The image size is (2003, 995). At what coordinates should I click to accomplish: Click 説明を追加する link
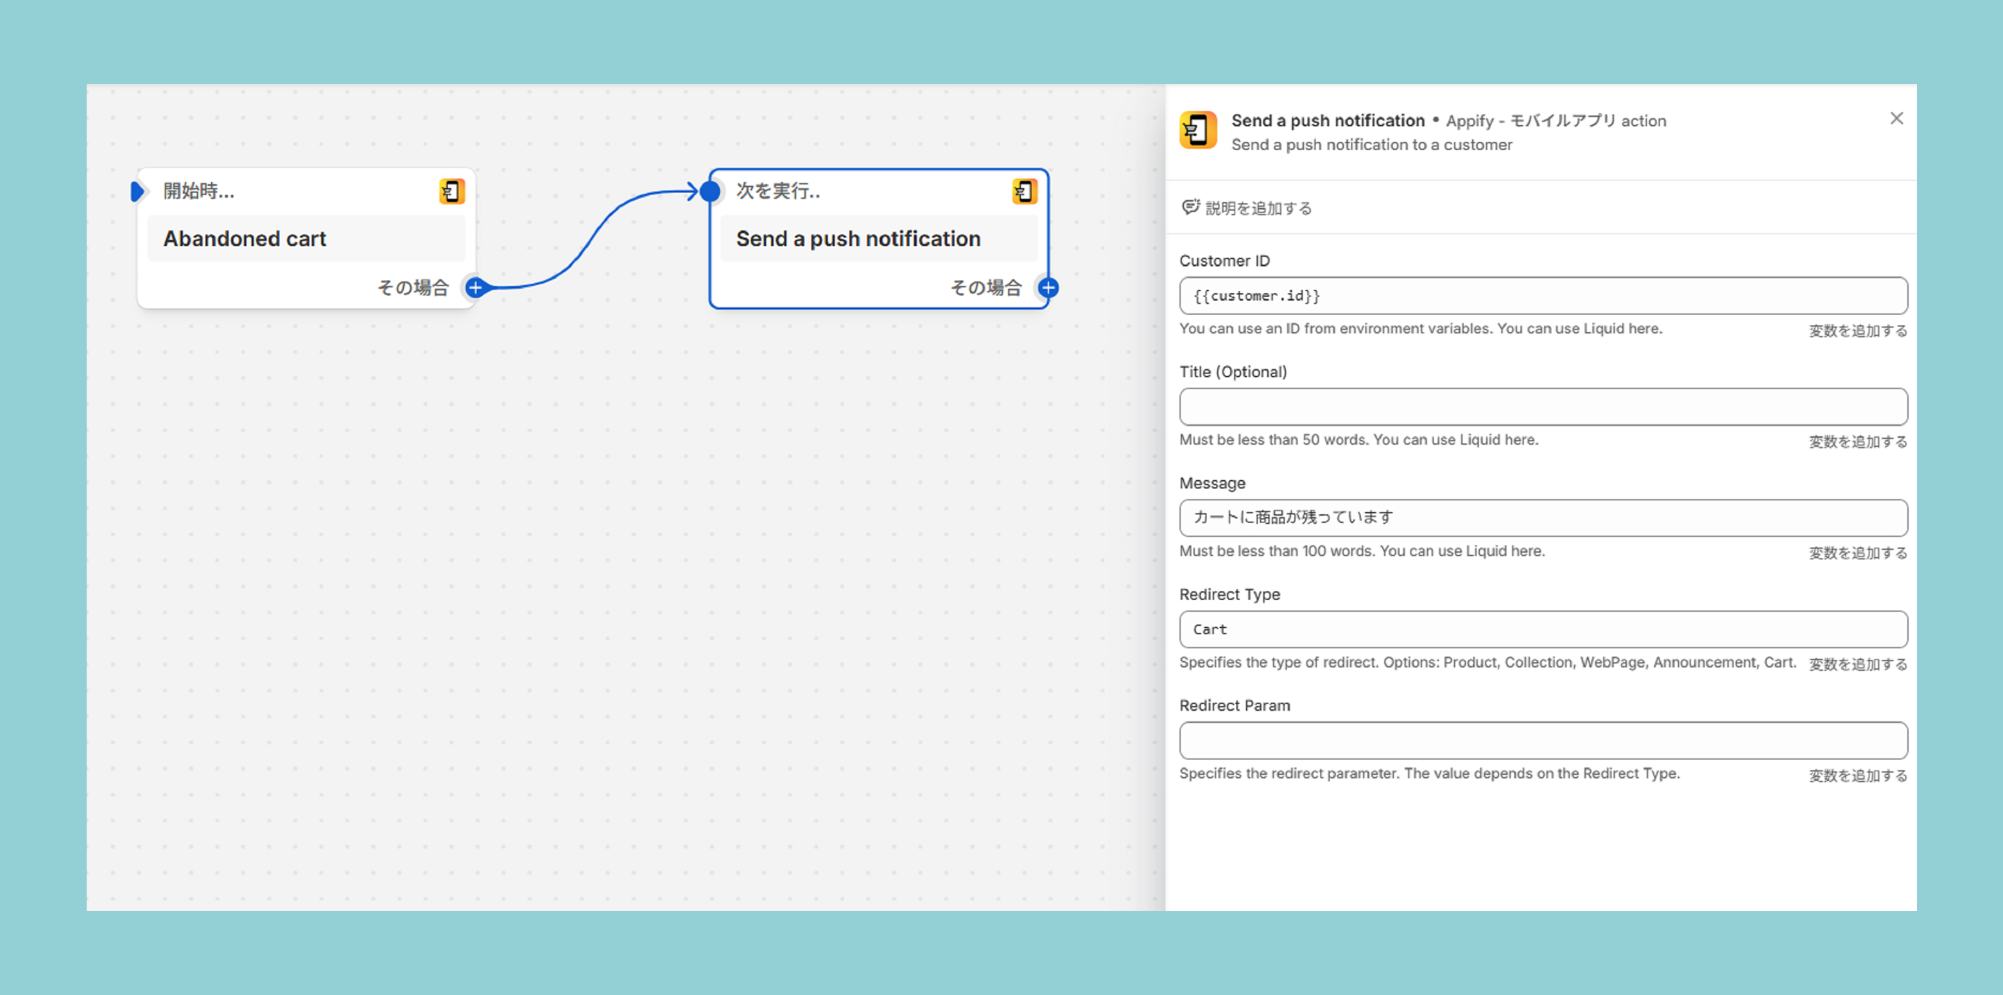(x=1258, y=209)
